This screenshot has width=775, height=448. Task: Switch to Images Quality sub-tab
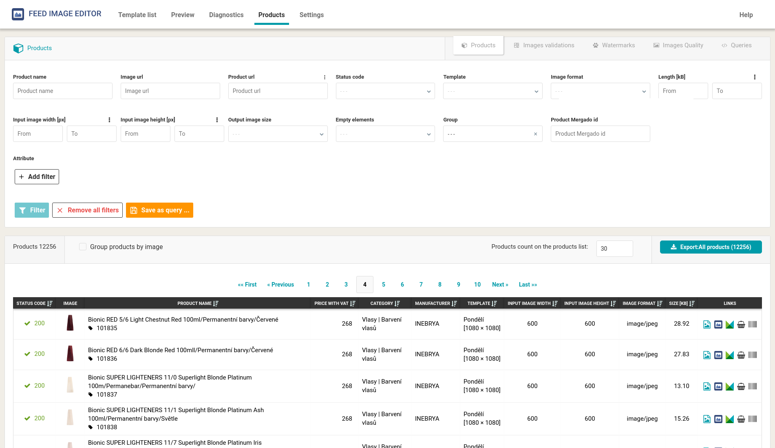[x=678, y=45]
